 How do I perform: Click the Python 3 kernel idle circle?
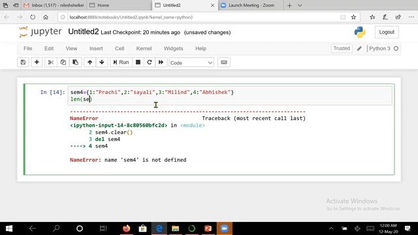pyautogui.click(x=396, y=48)
